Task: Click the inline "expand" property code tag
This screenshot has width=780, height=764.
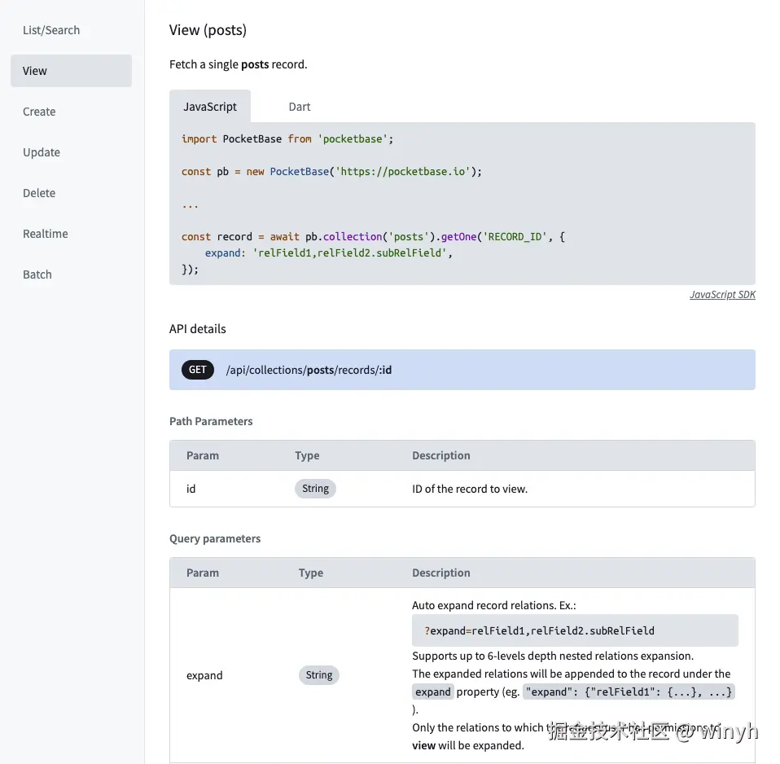Action: [433, 692]
